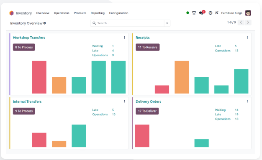Open the Operations menu
Image resolution: width=262 pixels, height=160 pixels.
pos(62,13)
